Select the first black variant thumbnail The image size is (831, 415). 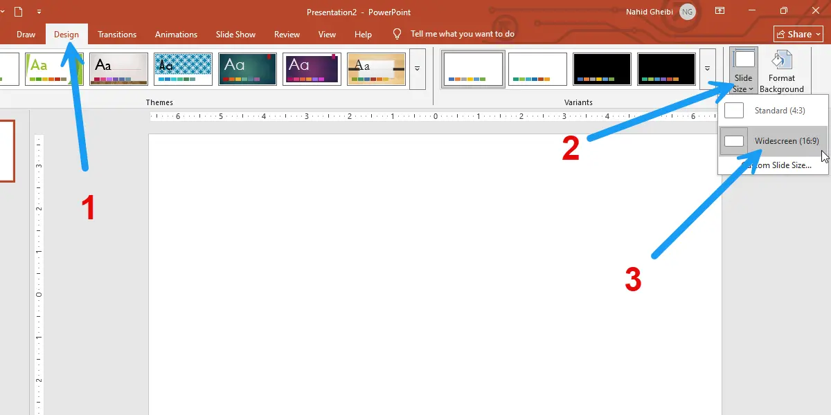point(602,69)
